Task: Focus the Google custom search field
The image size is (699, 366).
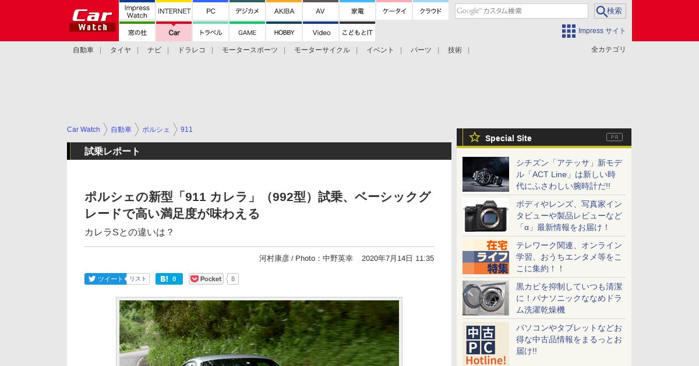Action: pyautogui.click(x=521, y=11)
